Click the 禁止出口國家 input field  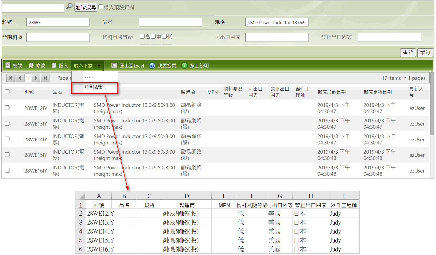click(x=389, y=37)
